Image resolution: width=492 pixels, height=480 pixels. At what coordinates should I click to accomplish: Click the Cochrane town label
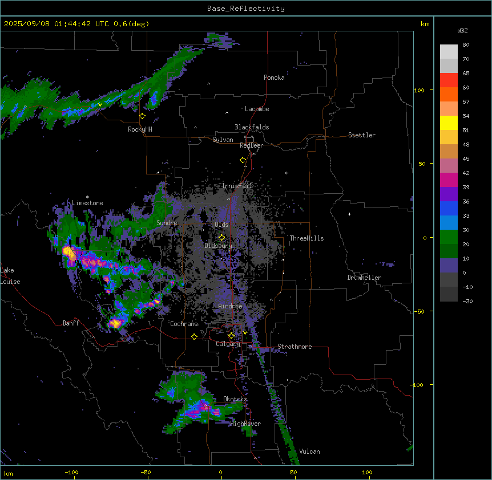pos(184,324)
